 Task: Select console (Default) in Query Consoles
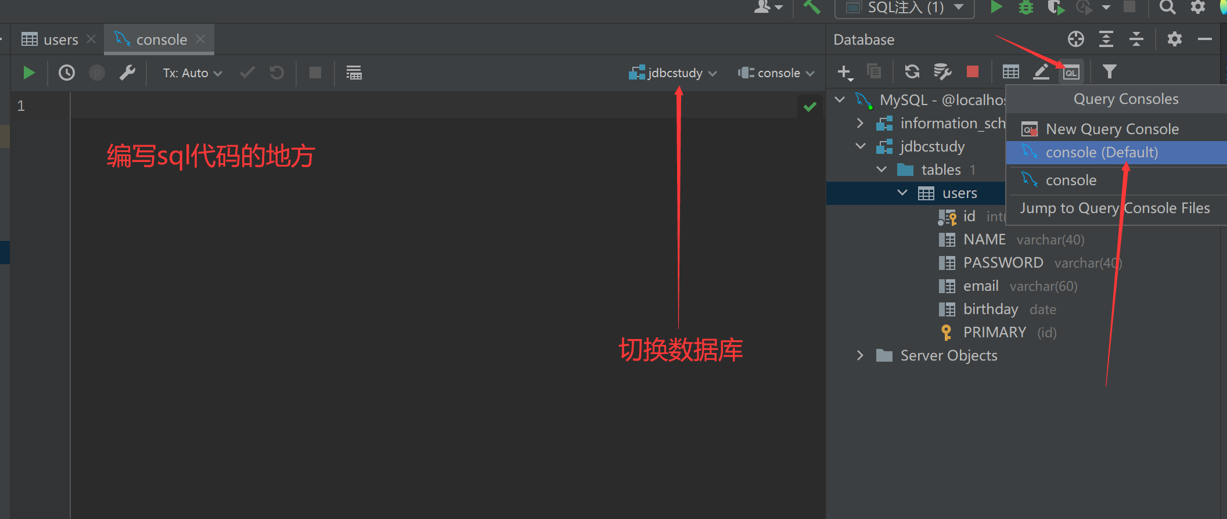pyautogui.click(x=1116, y=153)
